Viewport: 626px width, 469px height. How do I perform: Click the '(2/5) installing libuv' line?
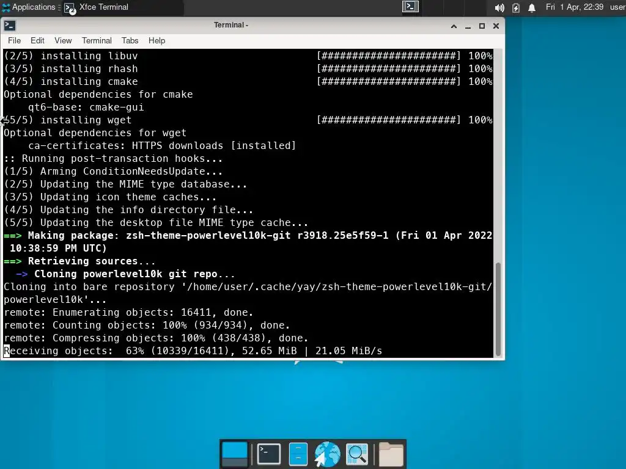pos(248,56)
